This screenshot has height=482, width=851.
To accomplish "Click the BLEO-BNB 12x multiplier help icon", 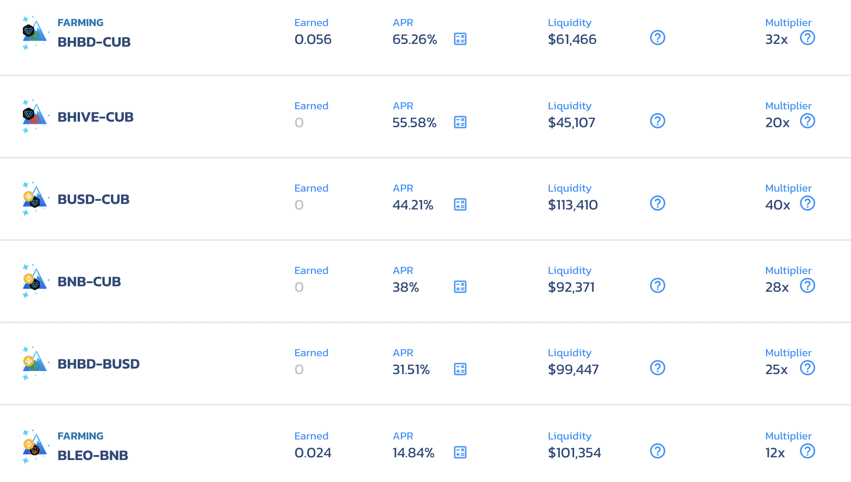I will pos(807,451).
